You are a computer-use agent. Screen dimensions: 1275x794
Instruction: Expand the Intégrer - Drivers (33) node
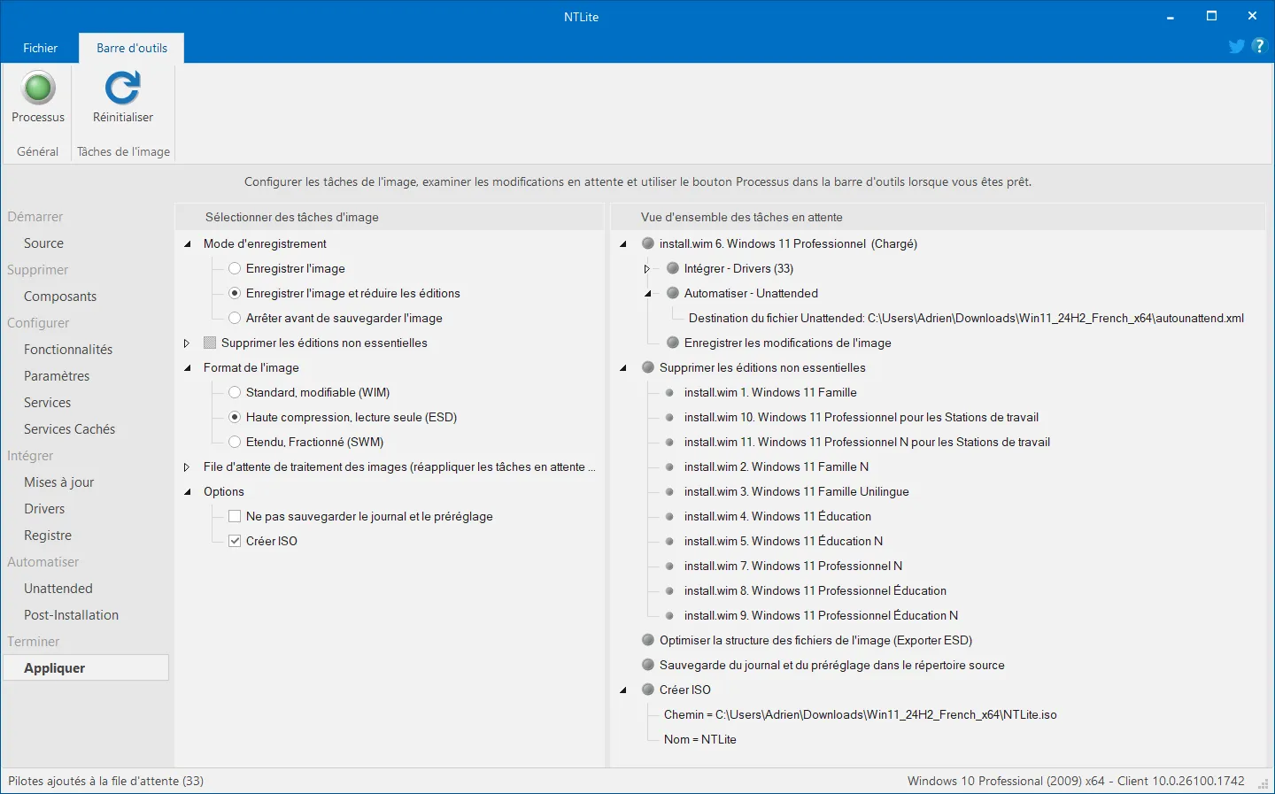(647, 268)
